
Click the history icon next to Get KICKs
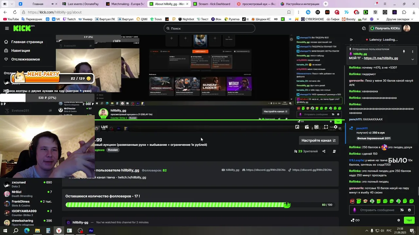[x=364, y=28]
